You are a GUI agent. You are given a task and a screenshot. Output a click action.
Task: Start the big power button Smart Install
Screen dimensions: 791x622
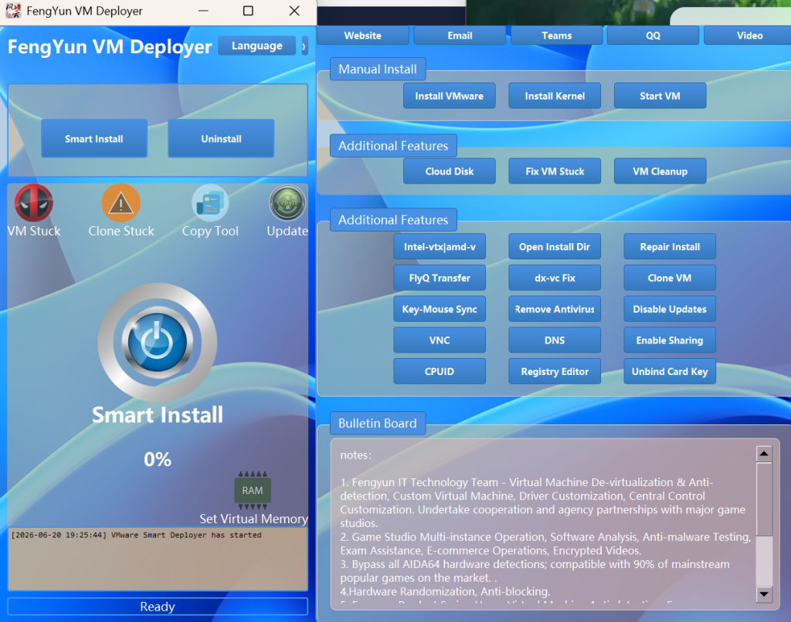click(x=158, y=342)
